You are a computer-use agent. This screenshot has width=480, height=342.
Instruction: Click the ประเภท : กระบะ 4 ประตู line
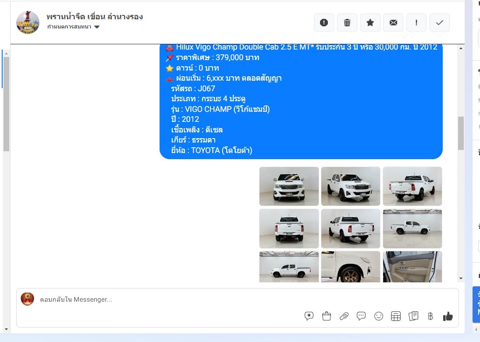pyautogui.click(x=208, y=99)
